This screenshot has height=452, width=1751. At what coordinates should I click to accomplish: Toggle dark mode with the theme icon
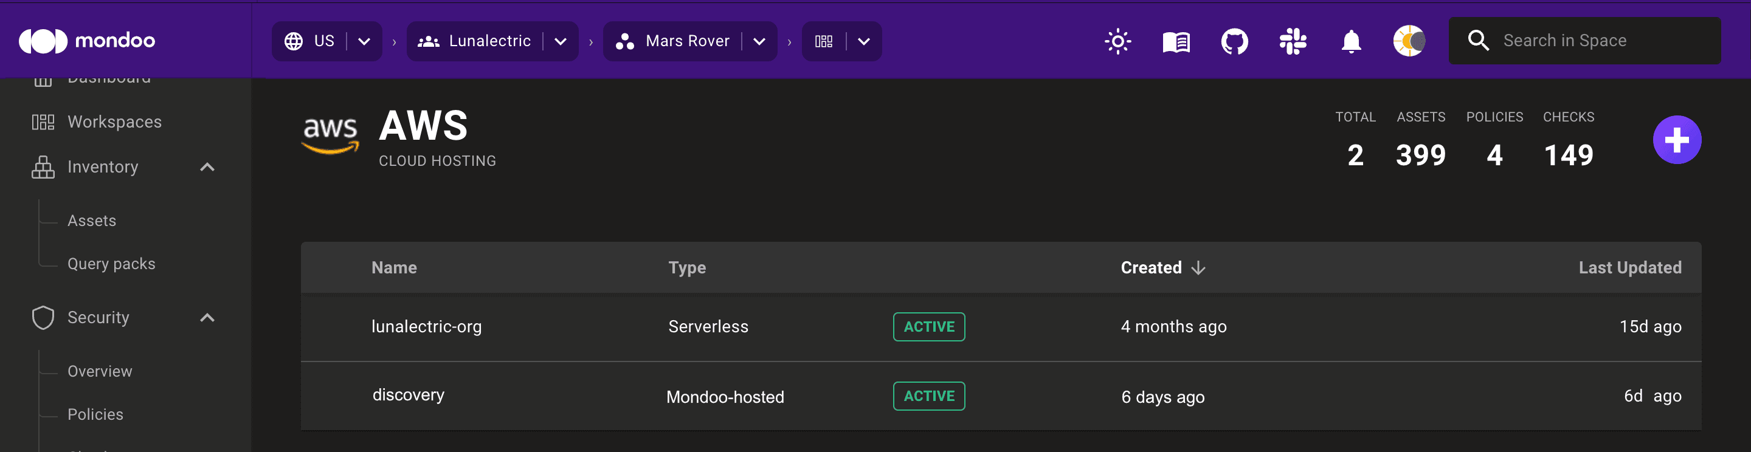(x=1409, y=41)
